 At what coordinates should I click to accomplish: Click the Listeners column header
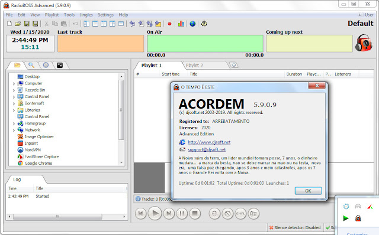pyautogui.click(x=343, y=74)
